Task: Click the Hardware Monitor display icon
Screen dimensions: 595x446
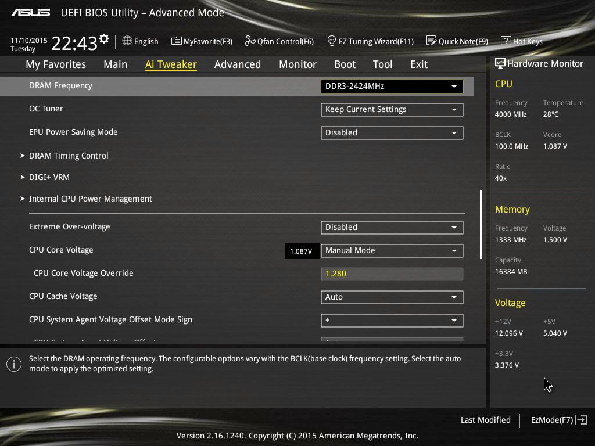Action: click(x=500, y=63)
